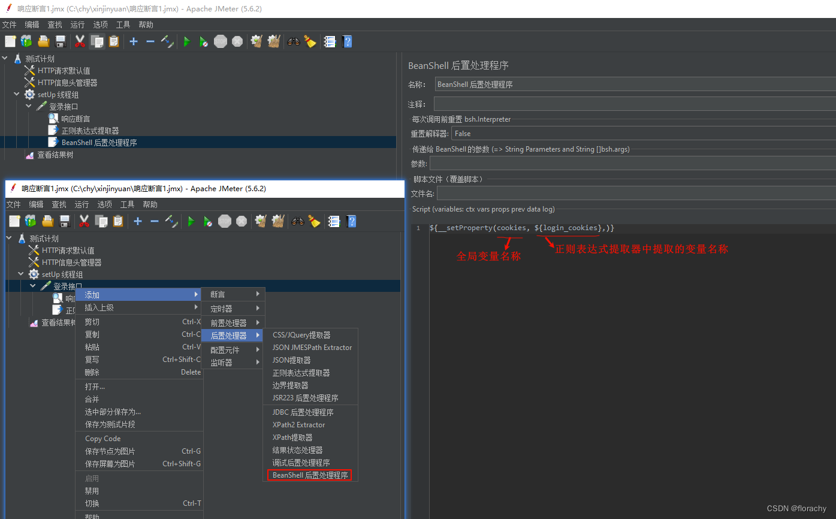Collapse setUp 线程组 node in front window tree
Image resolution: width=836 pixels, height=519 pixels.
click(21, 274)
